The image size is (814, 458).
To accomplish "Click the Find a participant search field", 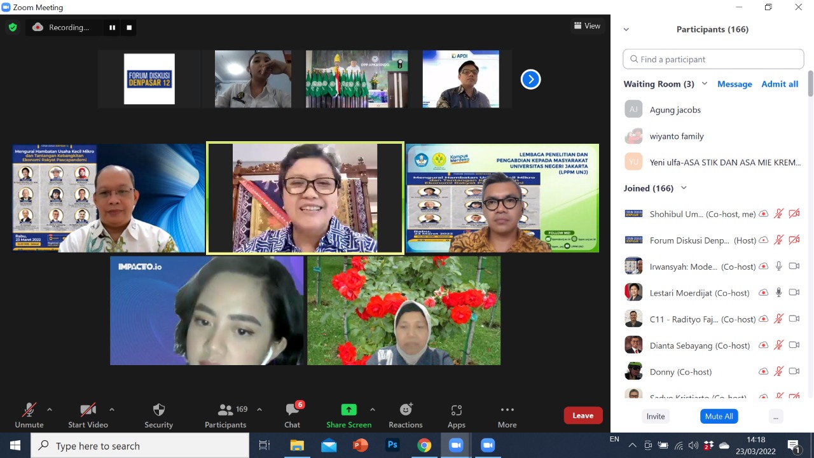I will click(713, 59).
